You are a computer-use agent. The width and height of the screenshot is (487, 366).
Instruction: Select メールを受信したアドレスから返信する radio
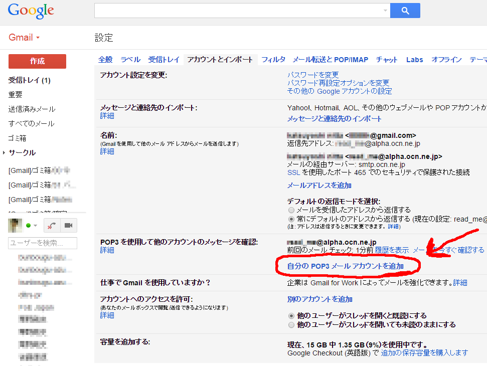pyautogui.click(x=291, y=210)
